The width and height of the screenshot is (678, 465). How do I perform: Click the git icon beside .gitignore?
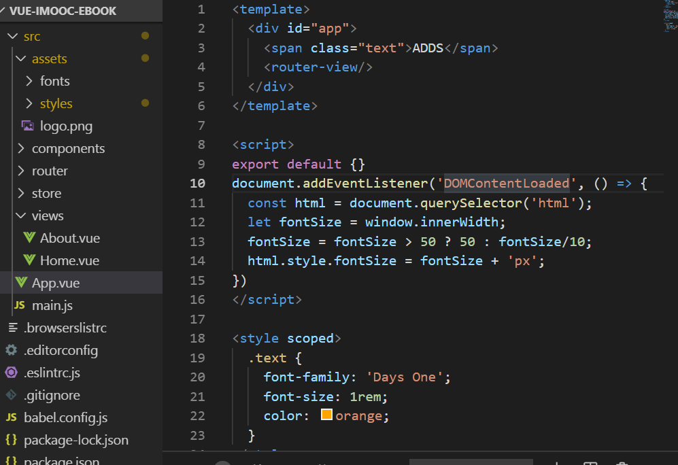pos(12,395)
